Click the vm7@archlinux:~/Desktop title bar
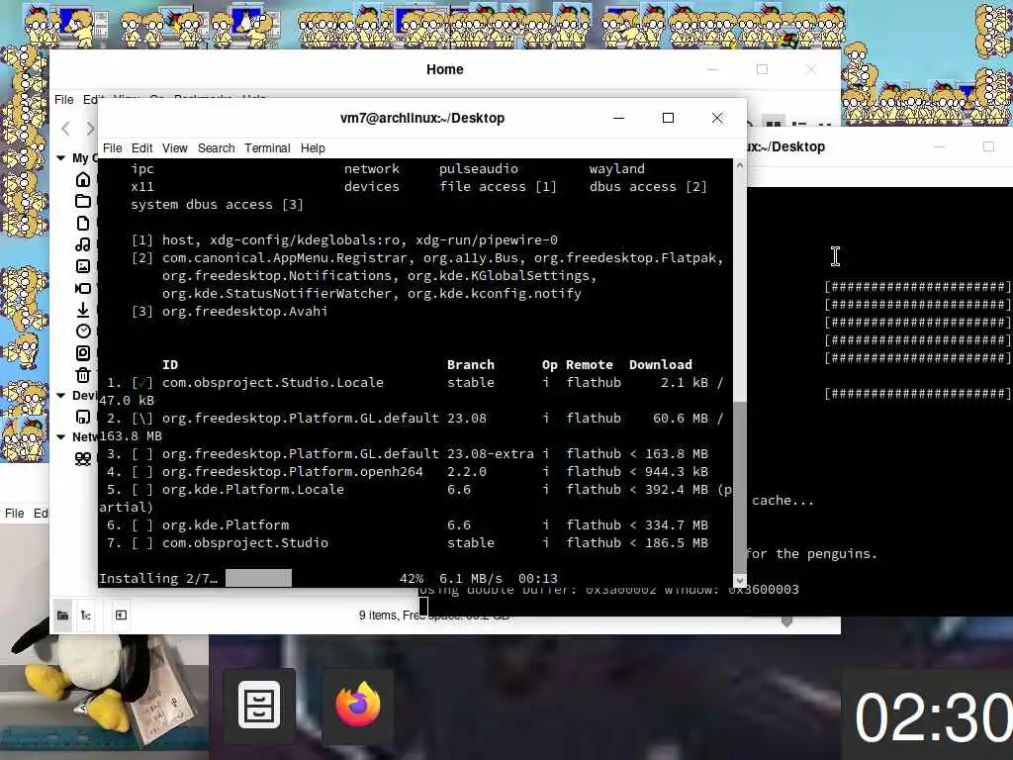The width and height of the screenshot is (1013, 760). [422, 119]
